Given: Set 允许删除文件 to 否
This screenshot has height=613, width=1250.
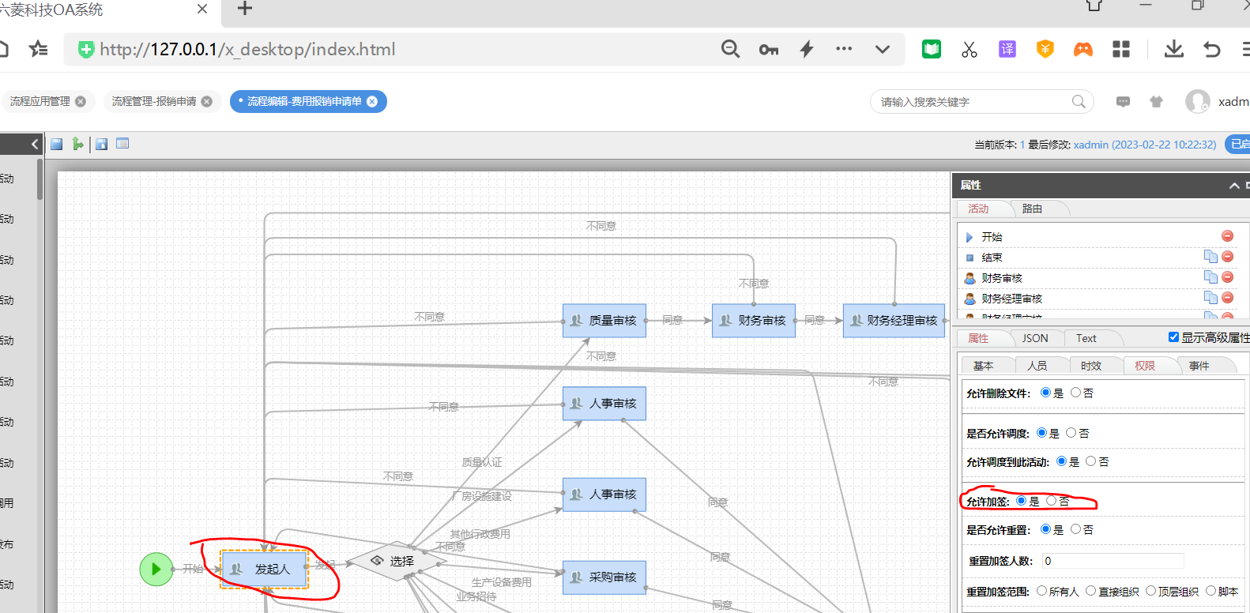Looking at the screenshot, I should point(1075,393).
